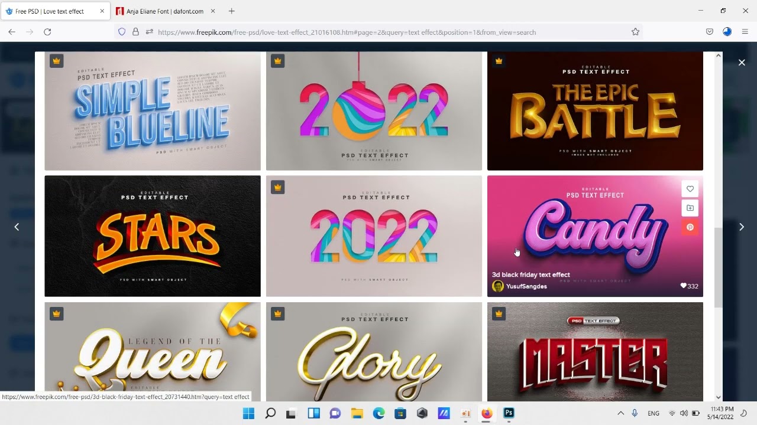The height and width of the screenshot is (425, 757).
Task: Open the Glory text effect thumbnail
Action: coord(374,352)
